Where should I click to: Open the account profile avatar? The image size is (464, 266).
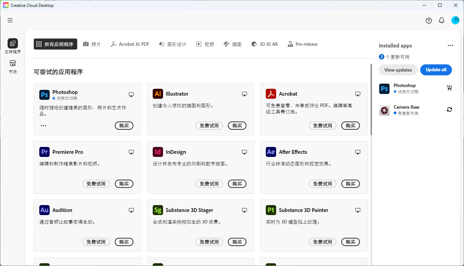(x=455, y=20)
